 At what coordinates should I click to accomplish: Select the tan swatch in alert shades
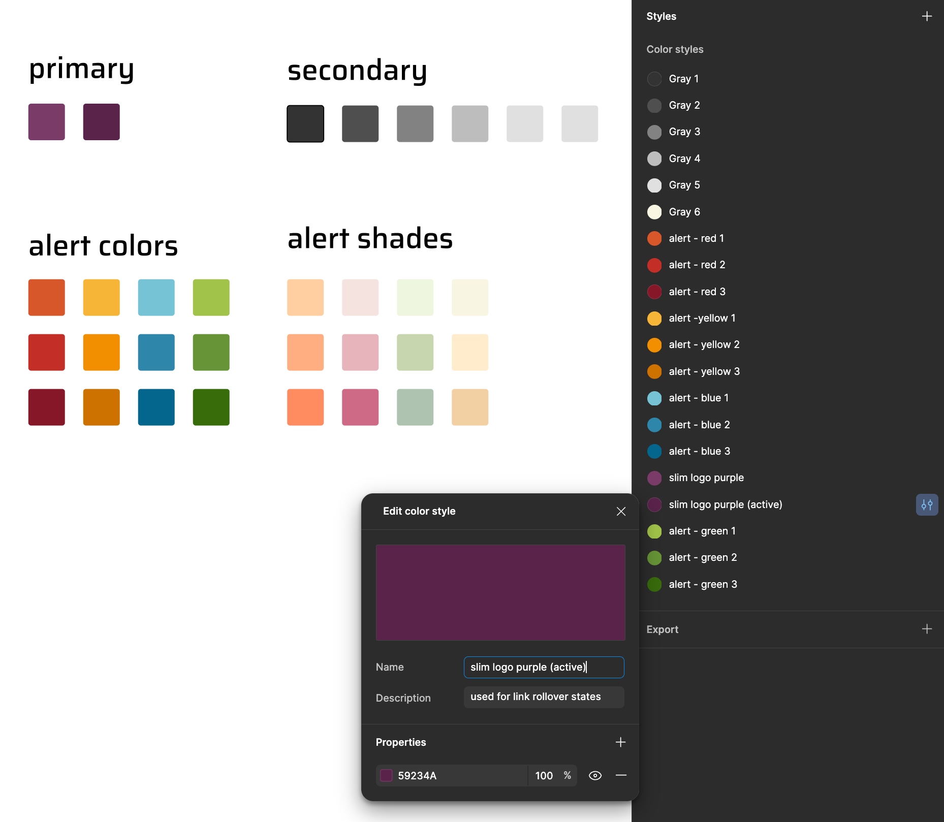coord(470,407)
